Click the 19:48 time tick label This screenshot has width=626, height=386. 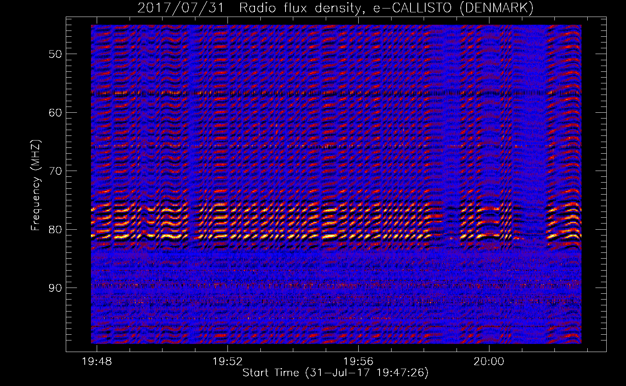click(97, 361)
